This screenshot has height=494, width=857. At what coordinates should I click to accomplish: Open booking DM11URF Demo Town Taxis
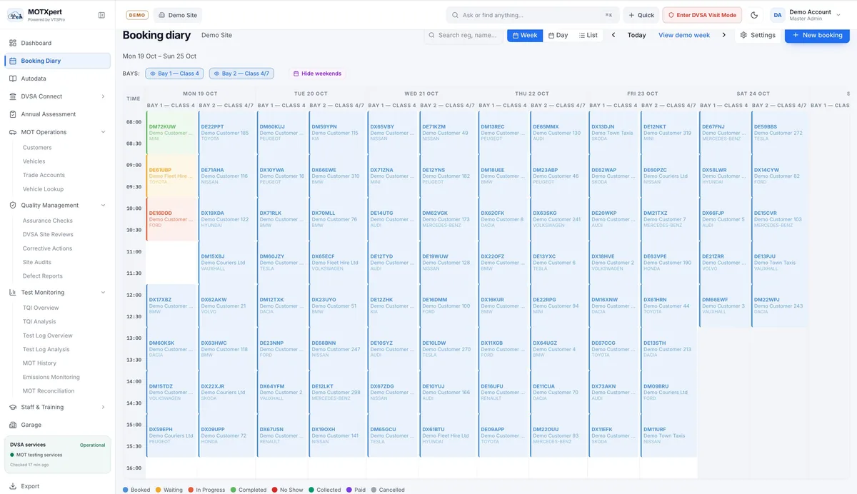[x=669, y=435]
